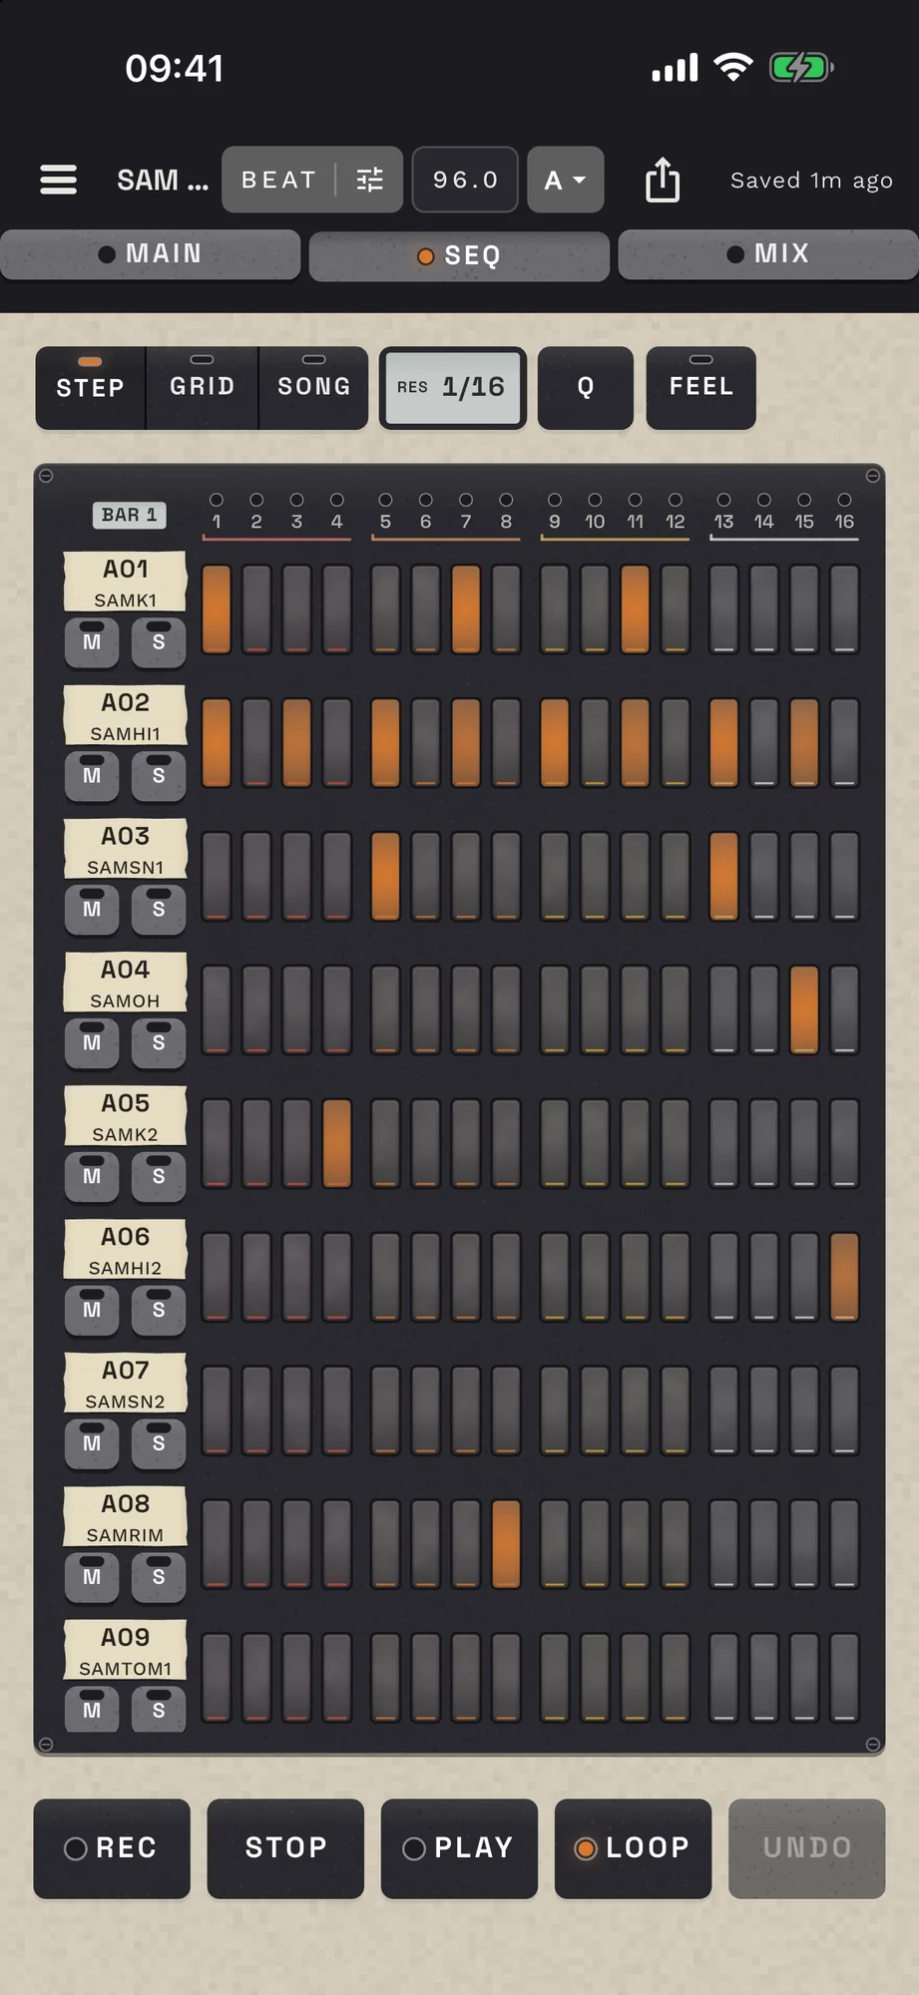919x1995 pixels.
Task: Start playback with PLAY
Action: tap(459, 1848)
